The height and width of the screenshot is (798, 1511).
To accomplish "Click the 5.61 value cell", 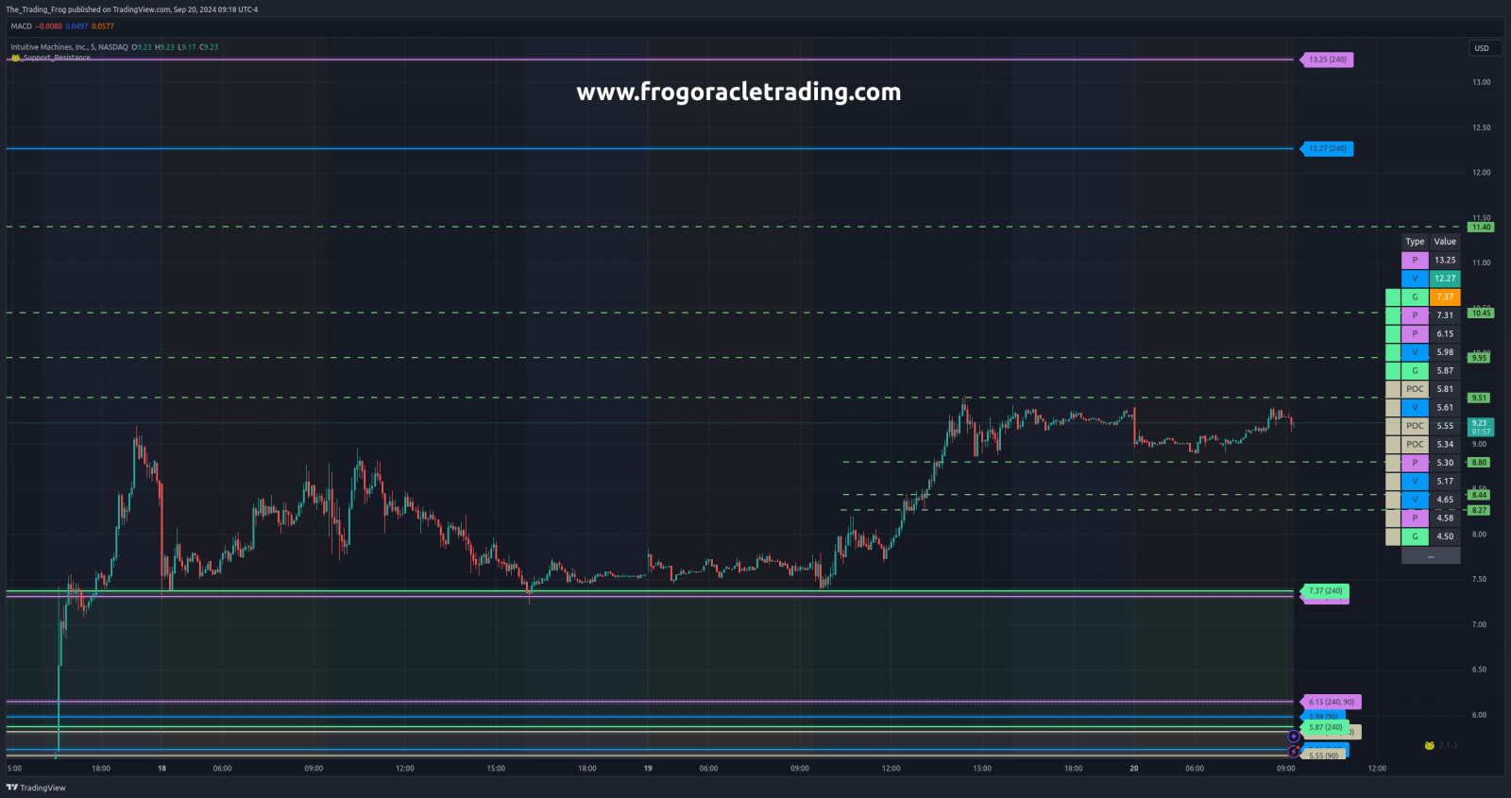I will pos(1445,408).
